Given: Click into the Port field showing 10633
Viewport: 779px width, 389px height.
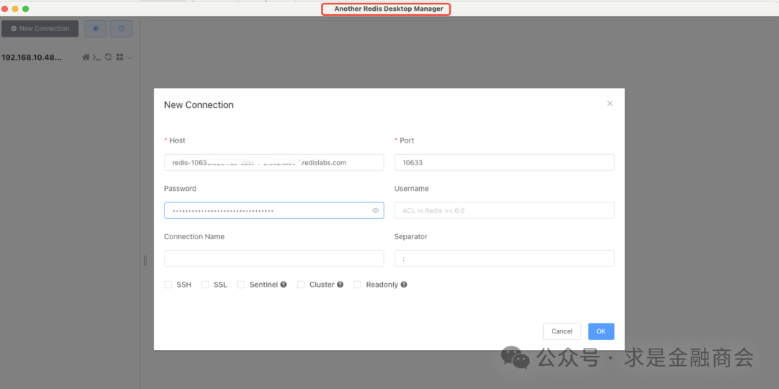Looking at the screenshot, I should (x=504, y=162).
